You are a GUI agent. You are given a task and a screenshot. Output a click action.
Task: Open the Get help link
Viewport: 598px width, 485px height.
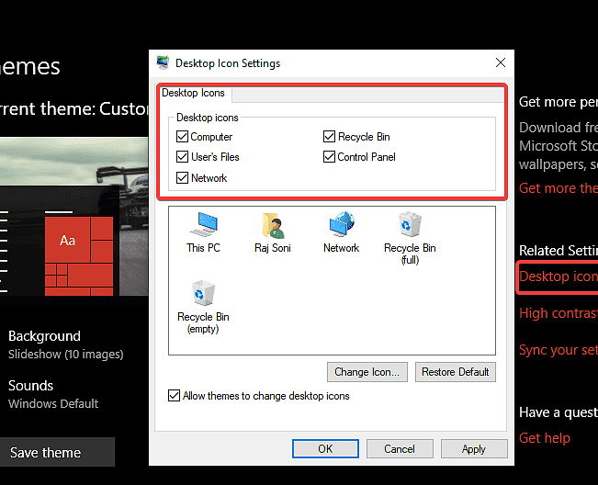(x=545, y=438)
